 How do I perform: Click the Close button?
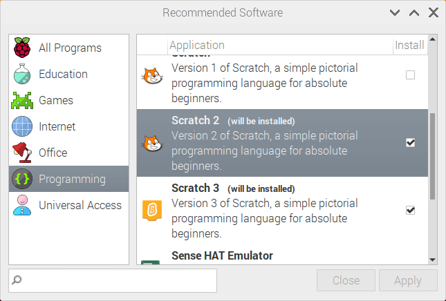click(346, 280)
